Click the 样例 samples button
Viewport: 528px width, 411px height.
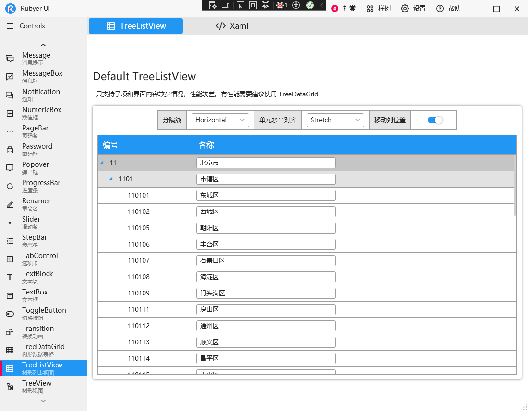(378, 9)
